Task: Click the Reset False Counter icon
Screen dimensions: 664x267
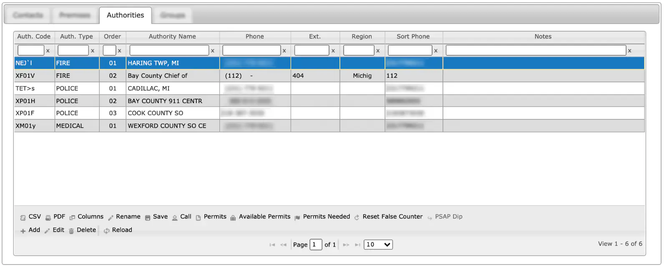Action: pos(357,218)
